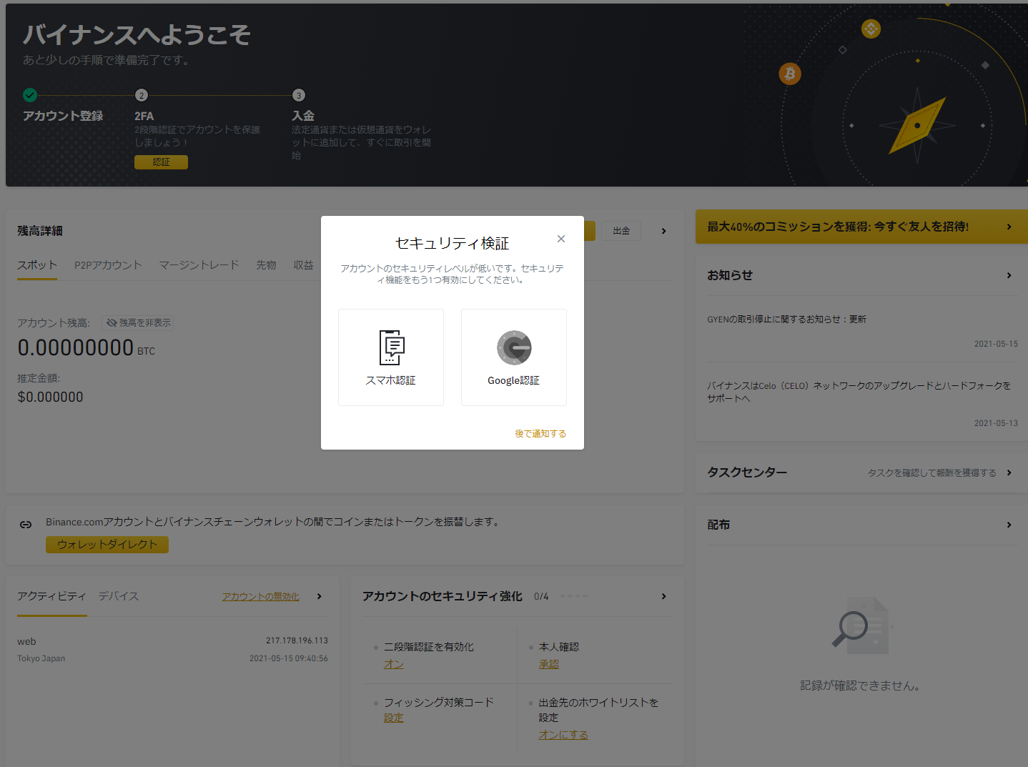Click the green アカウント登録 checkmark step

(29, 94)
